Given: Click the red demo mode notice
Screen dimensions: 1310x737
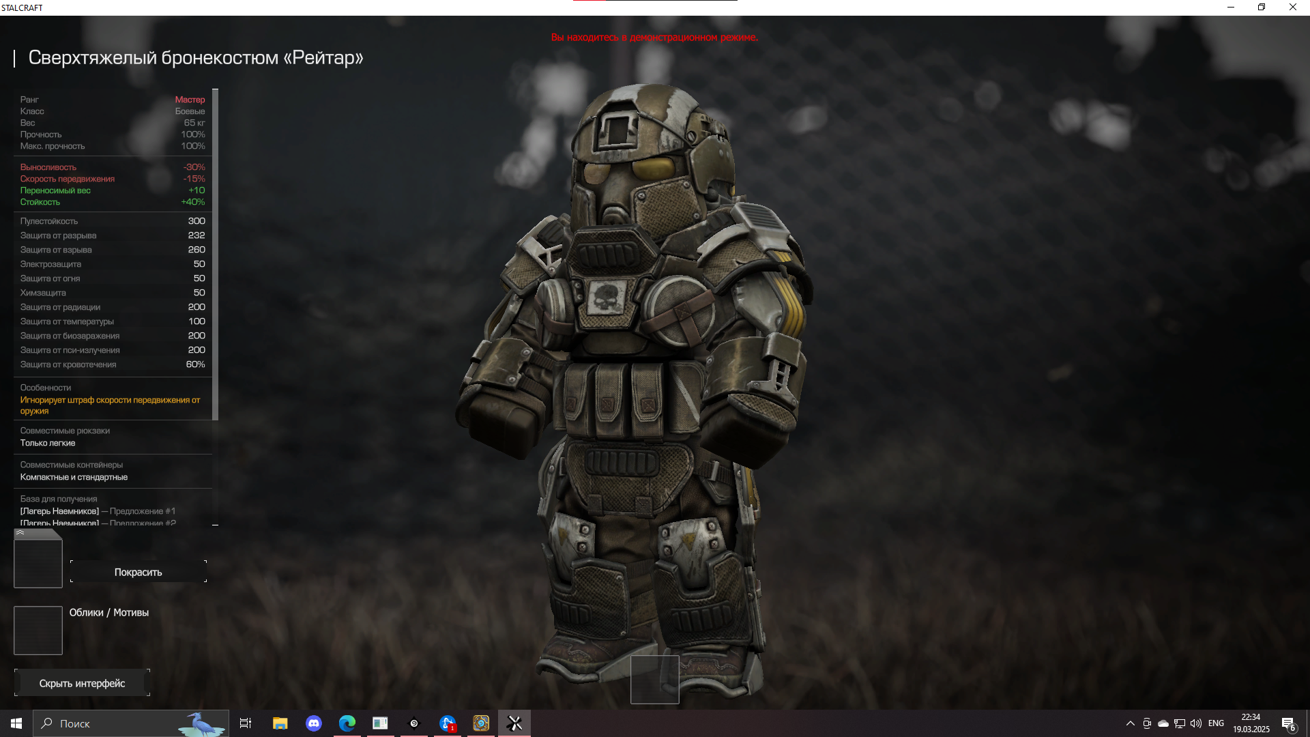Looking at the screenshot, I should tap(654, 37).
